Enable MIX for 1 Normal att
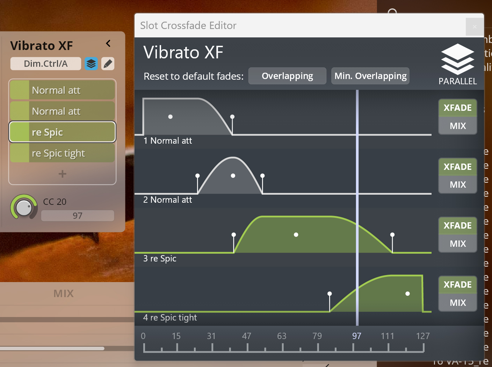This screenshot has height=367, width=492. point(458,126)
